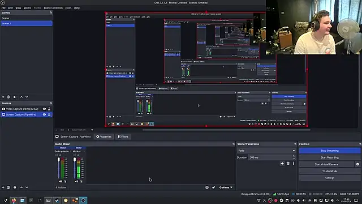The height and width of the screenshot is (204, 362).
Task: Toggle visibility of Screen Capture (PipeWire) source
Action: pyautogui.click(x=44, y=114)
